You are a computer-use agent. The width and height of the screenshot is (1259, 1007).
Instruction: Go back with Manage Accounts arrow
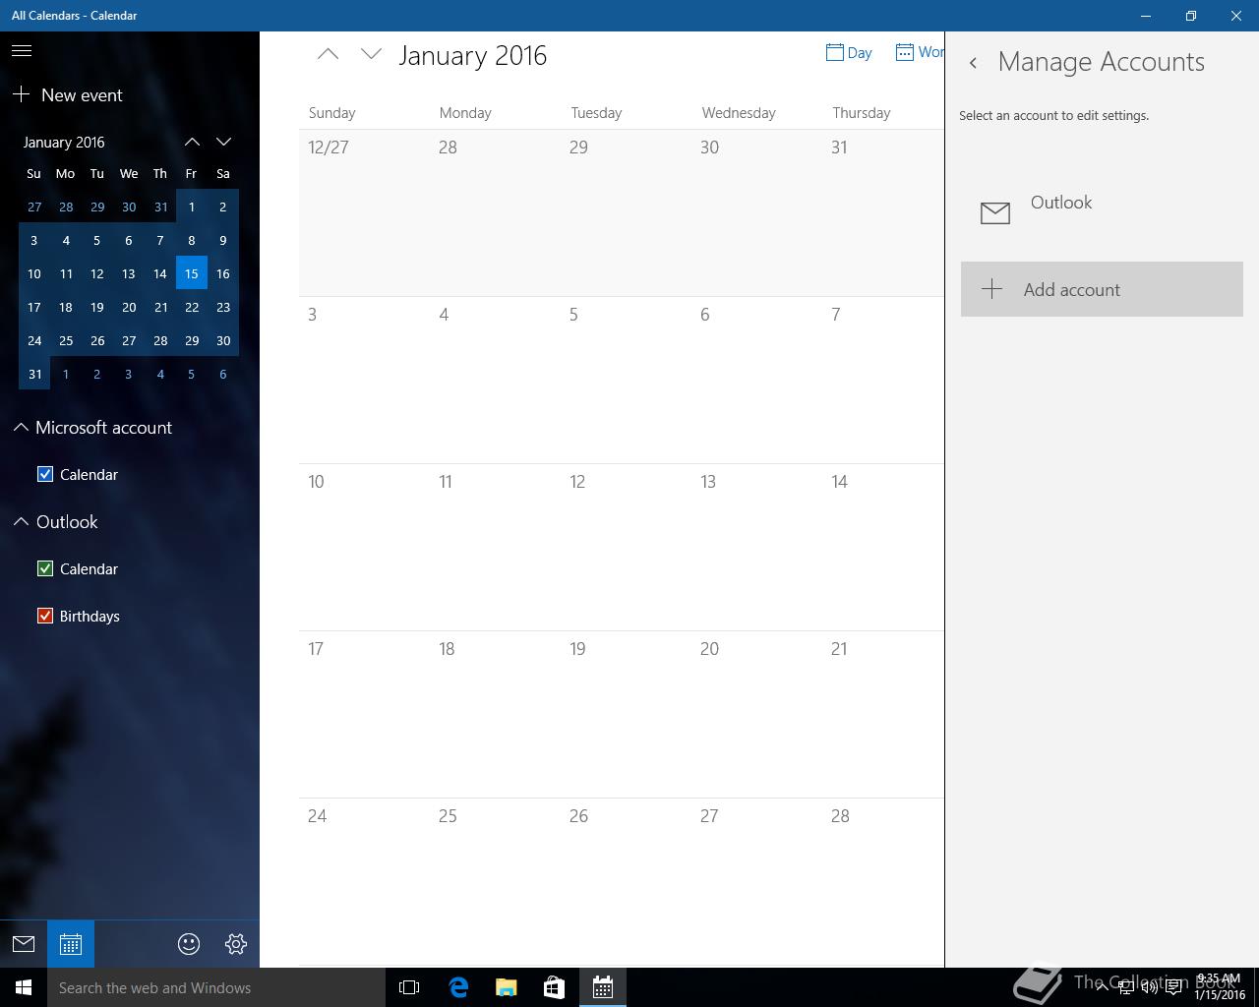click(x=973, y=63)
